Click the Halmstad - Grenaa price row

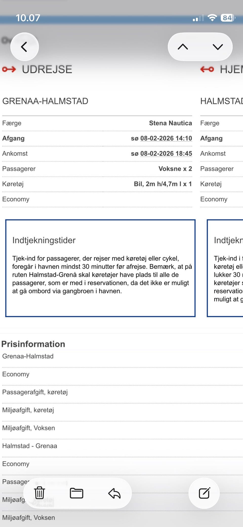click(x=30, y=446)
